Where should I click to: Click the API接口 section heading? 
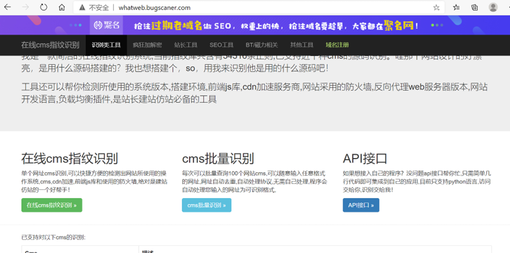(x=365, y=159)
